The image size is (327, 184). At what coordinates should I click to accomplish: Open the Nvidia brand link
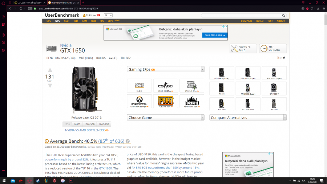tap(66, 45)
